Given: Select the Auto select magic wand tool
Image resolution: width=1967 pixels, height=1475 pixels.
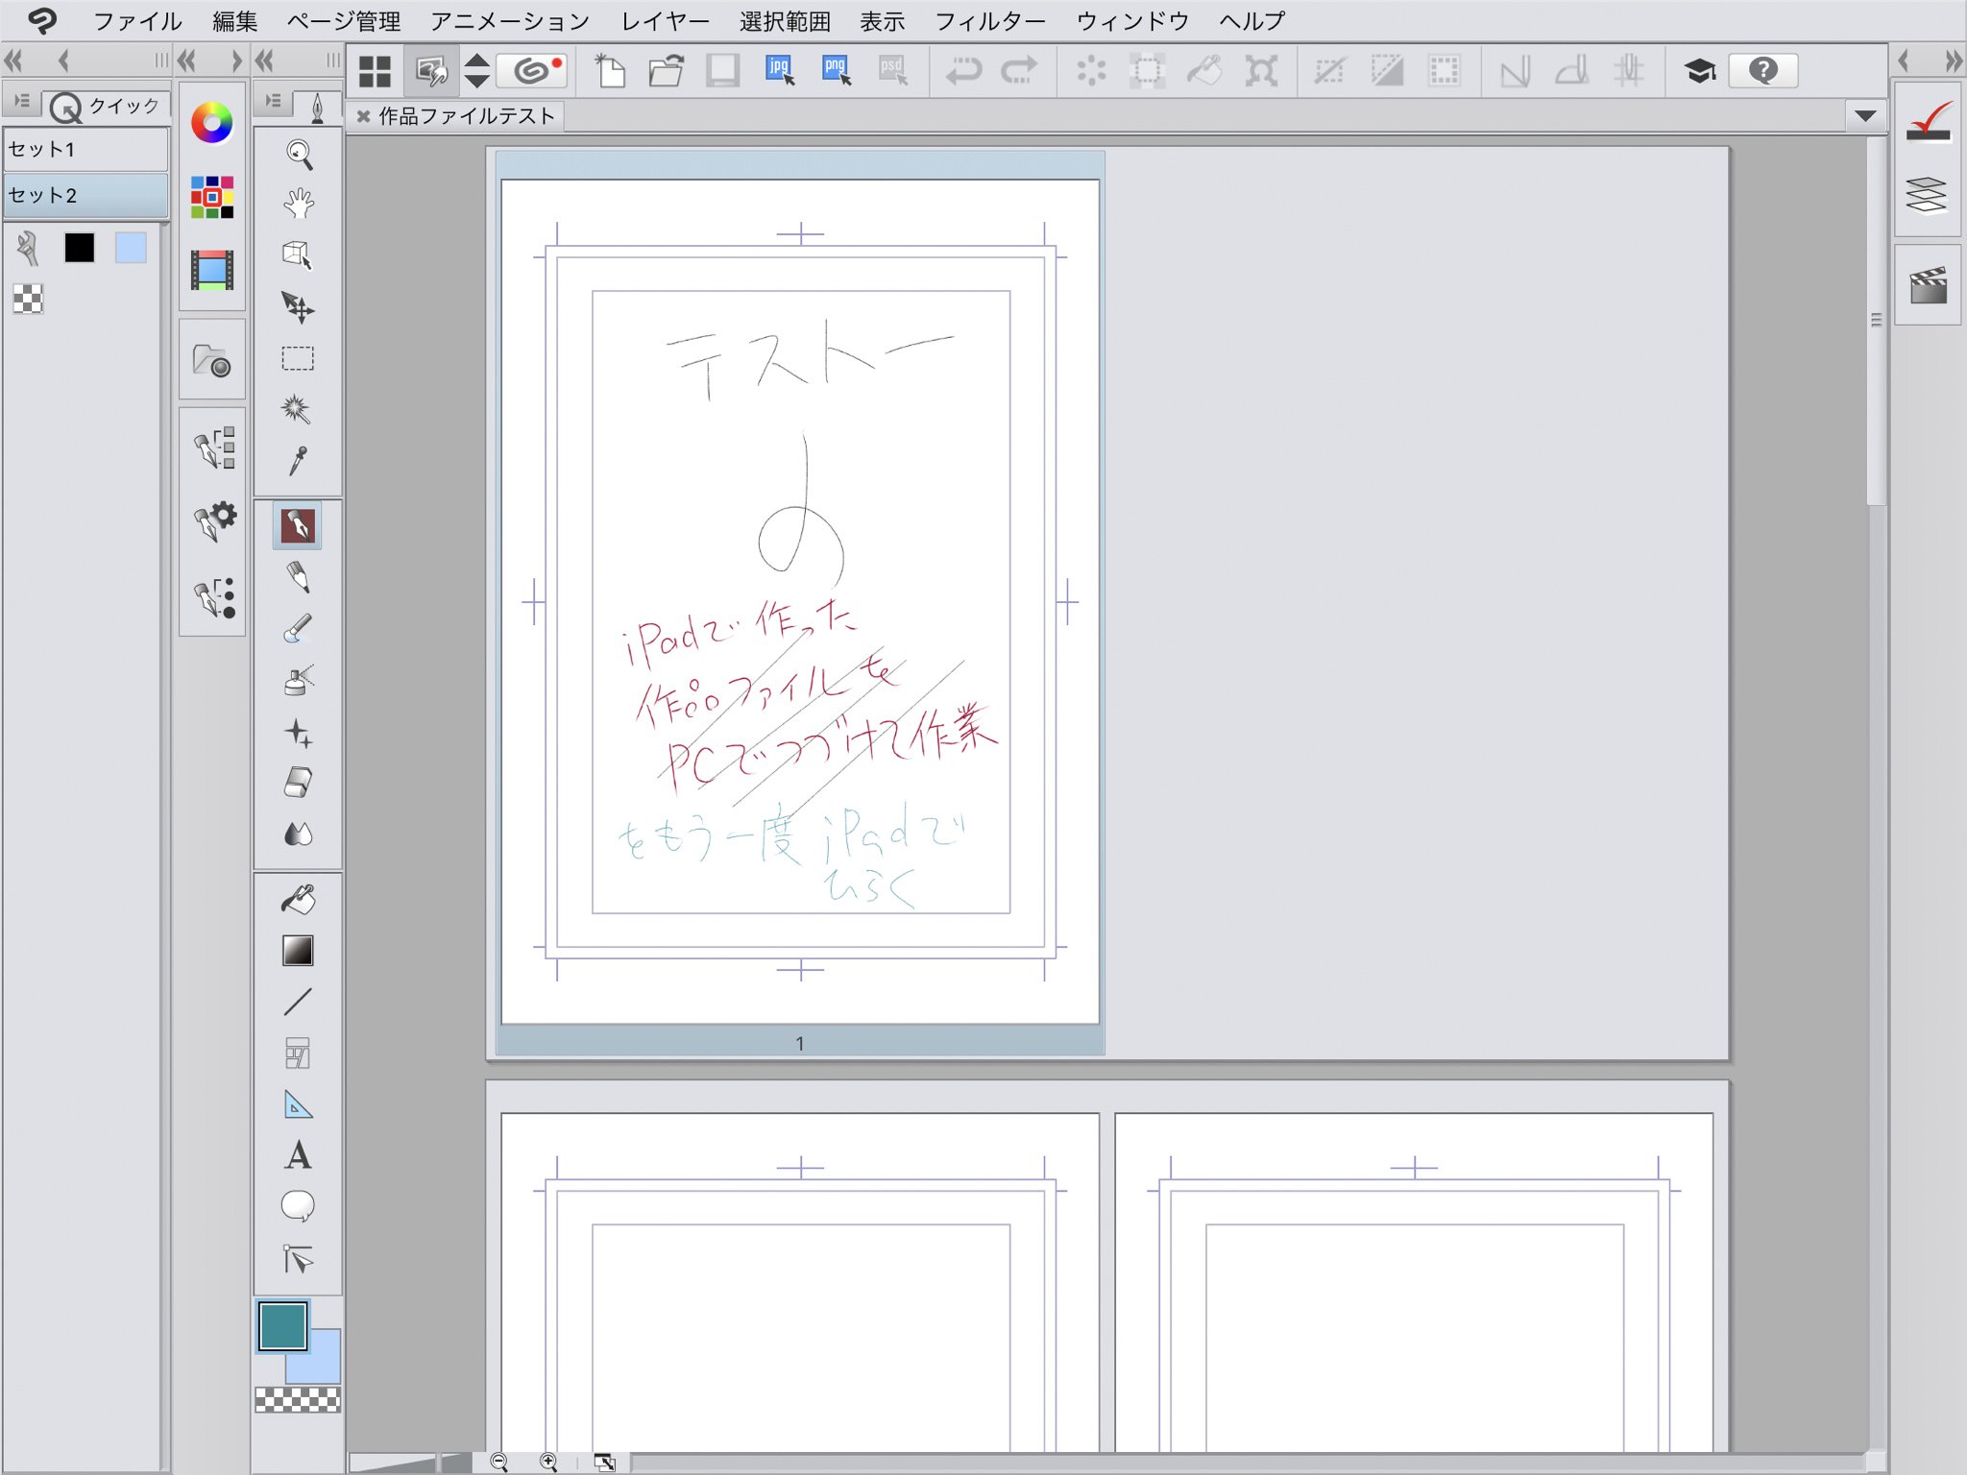Looking at the screenshot, I should 298,410.
